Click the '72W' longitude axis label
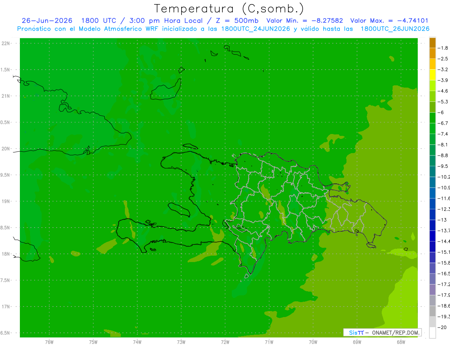 pos(225,342)
